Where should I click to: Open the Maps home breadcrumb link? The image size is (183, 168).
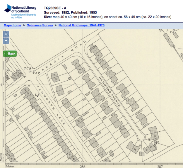(12, 26)
